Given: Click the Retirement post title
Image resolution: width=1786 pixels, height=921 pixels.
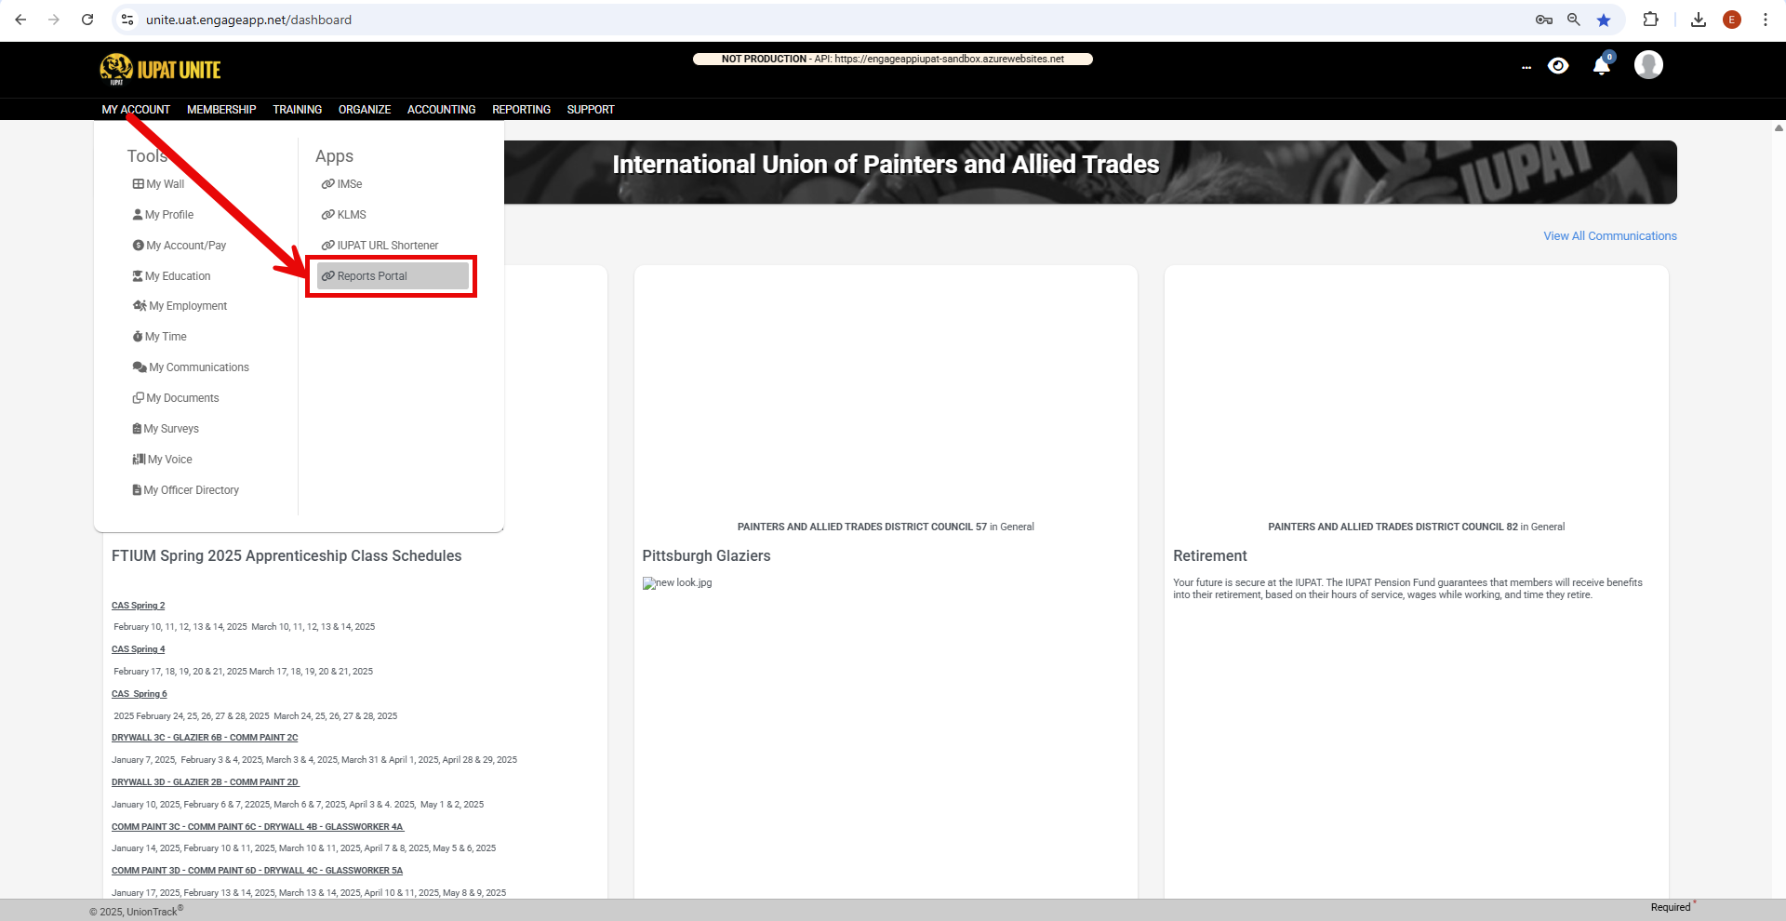Looking at the screenshot, I should click(x=1210, y=555).
